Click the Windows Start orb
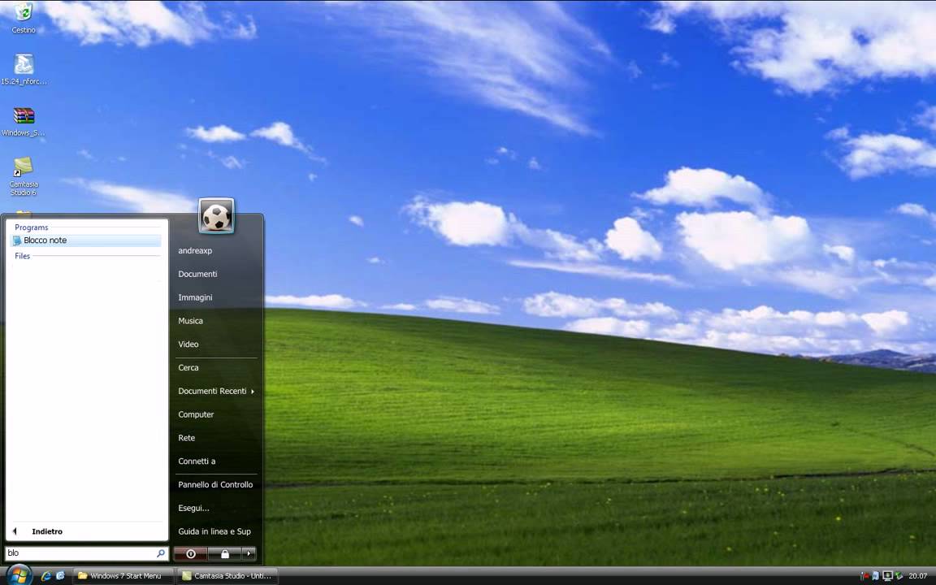This screenshot has height=585, width=936. (19, 575)
